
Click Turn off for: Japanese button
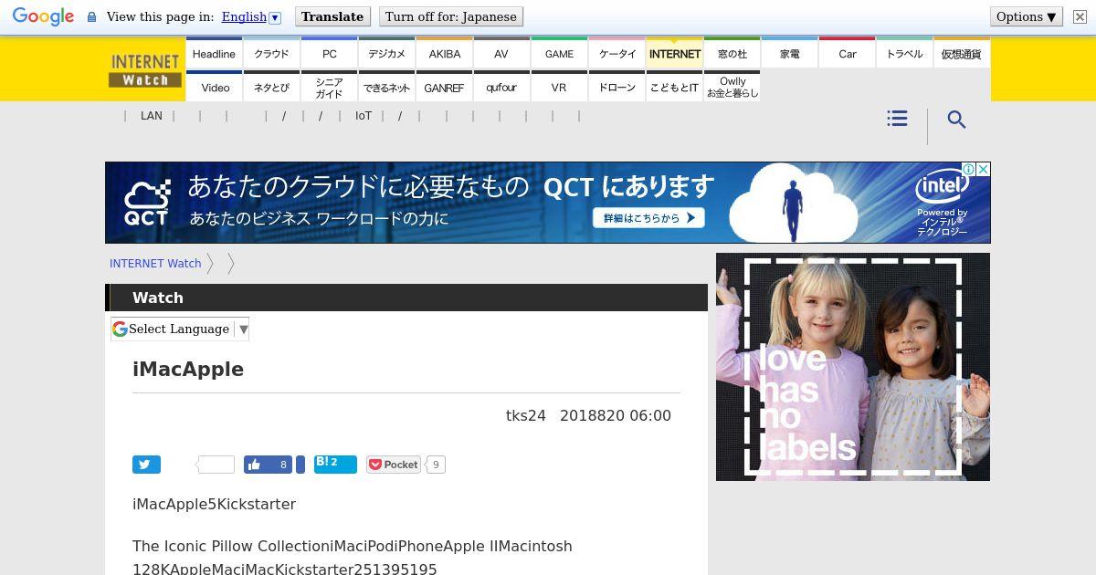(450, 16)
